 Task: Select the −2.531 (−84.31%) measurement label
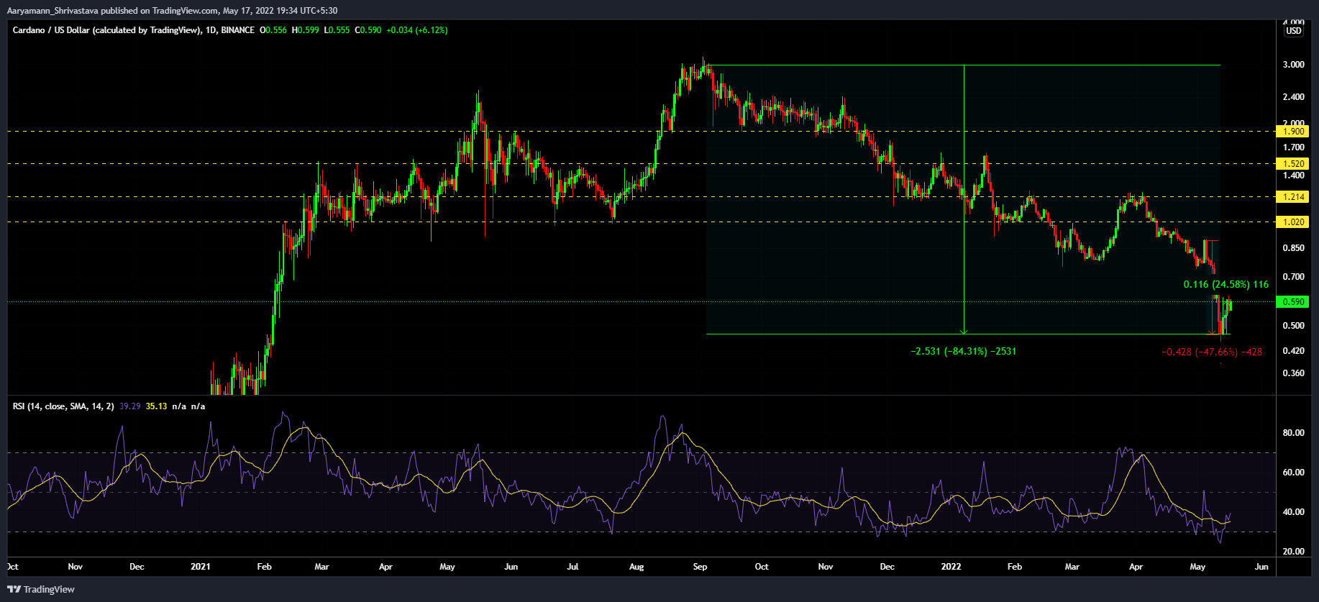click(x=964, y=352)
